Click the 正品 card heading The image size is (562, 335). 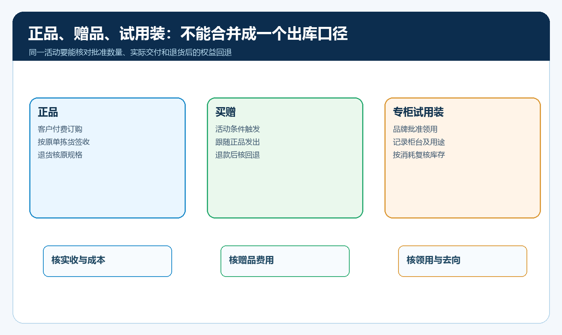click(48, 112)
